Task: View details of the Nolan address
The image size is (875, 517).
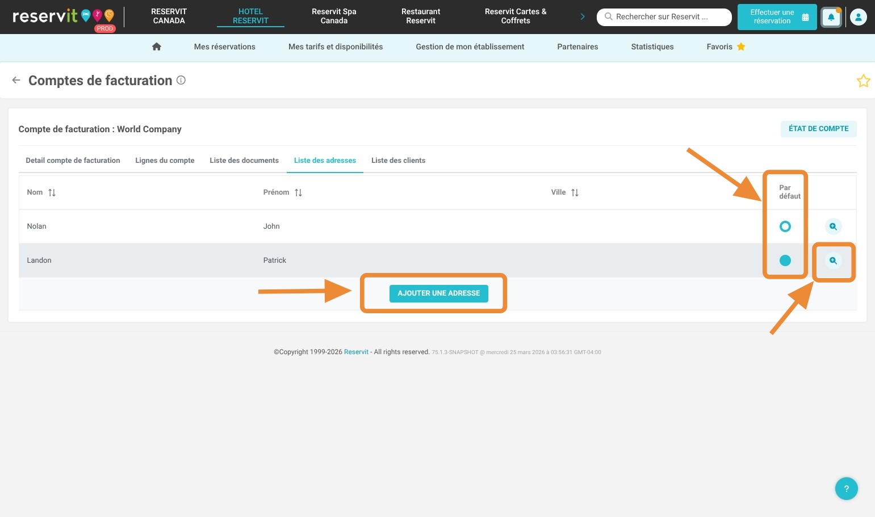Action: (x=833, y=226)
